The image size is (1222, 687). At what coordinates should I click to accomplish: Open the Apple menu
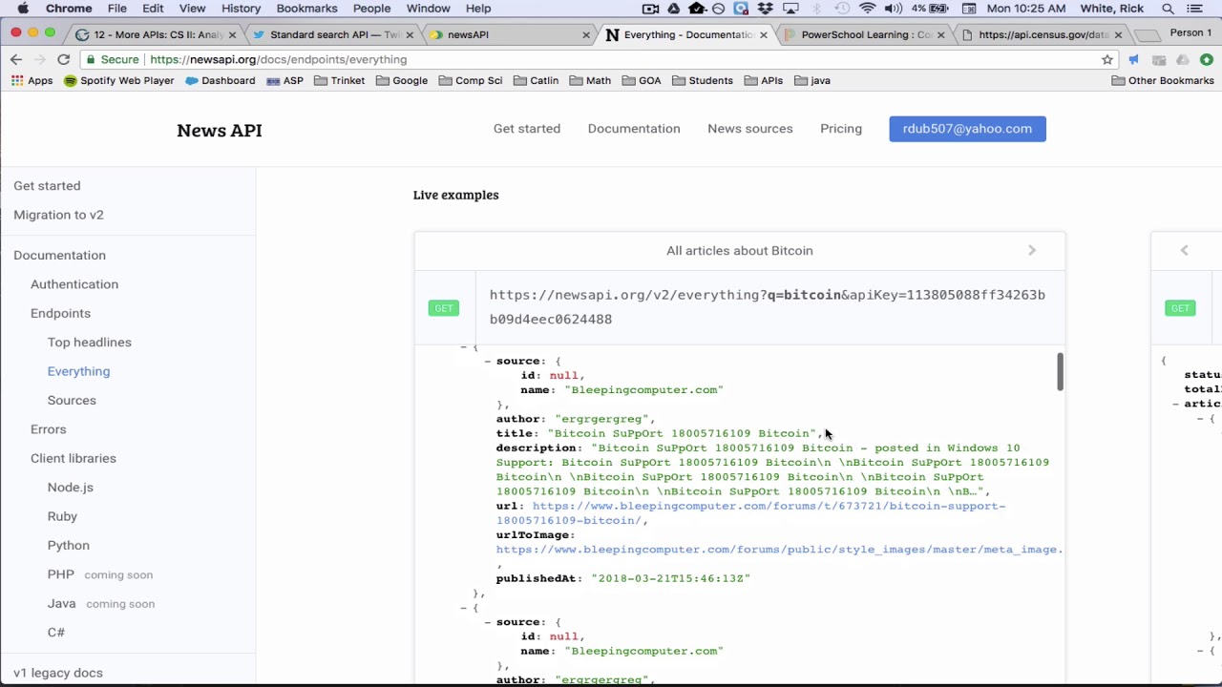pyautogui.click(x=23, y=9)
